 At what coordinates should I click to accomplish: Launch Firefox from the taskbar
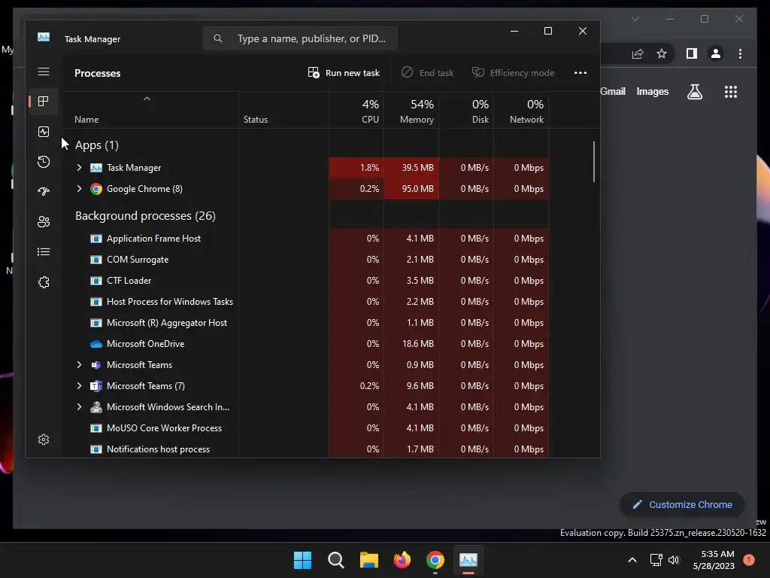(x=402, y=560)
